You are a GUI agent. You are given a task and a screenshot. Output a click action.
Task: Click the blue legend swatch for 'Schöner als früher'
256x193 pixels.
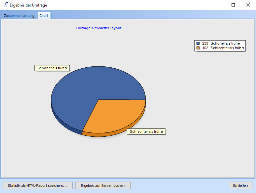coord(198,43)
